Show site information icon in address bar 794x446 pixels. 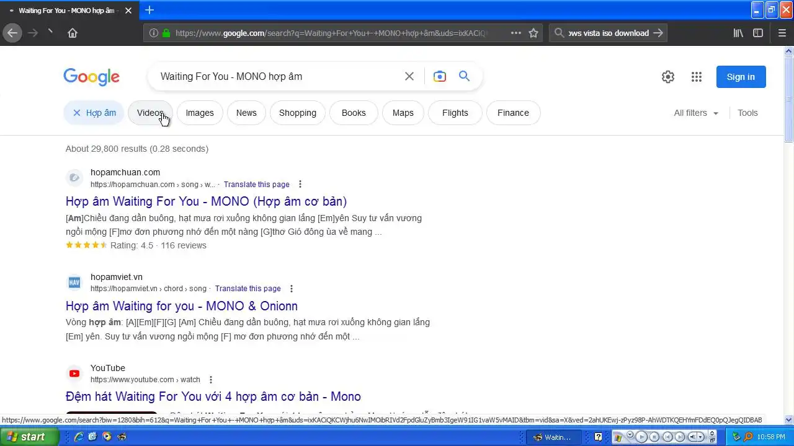153,33
